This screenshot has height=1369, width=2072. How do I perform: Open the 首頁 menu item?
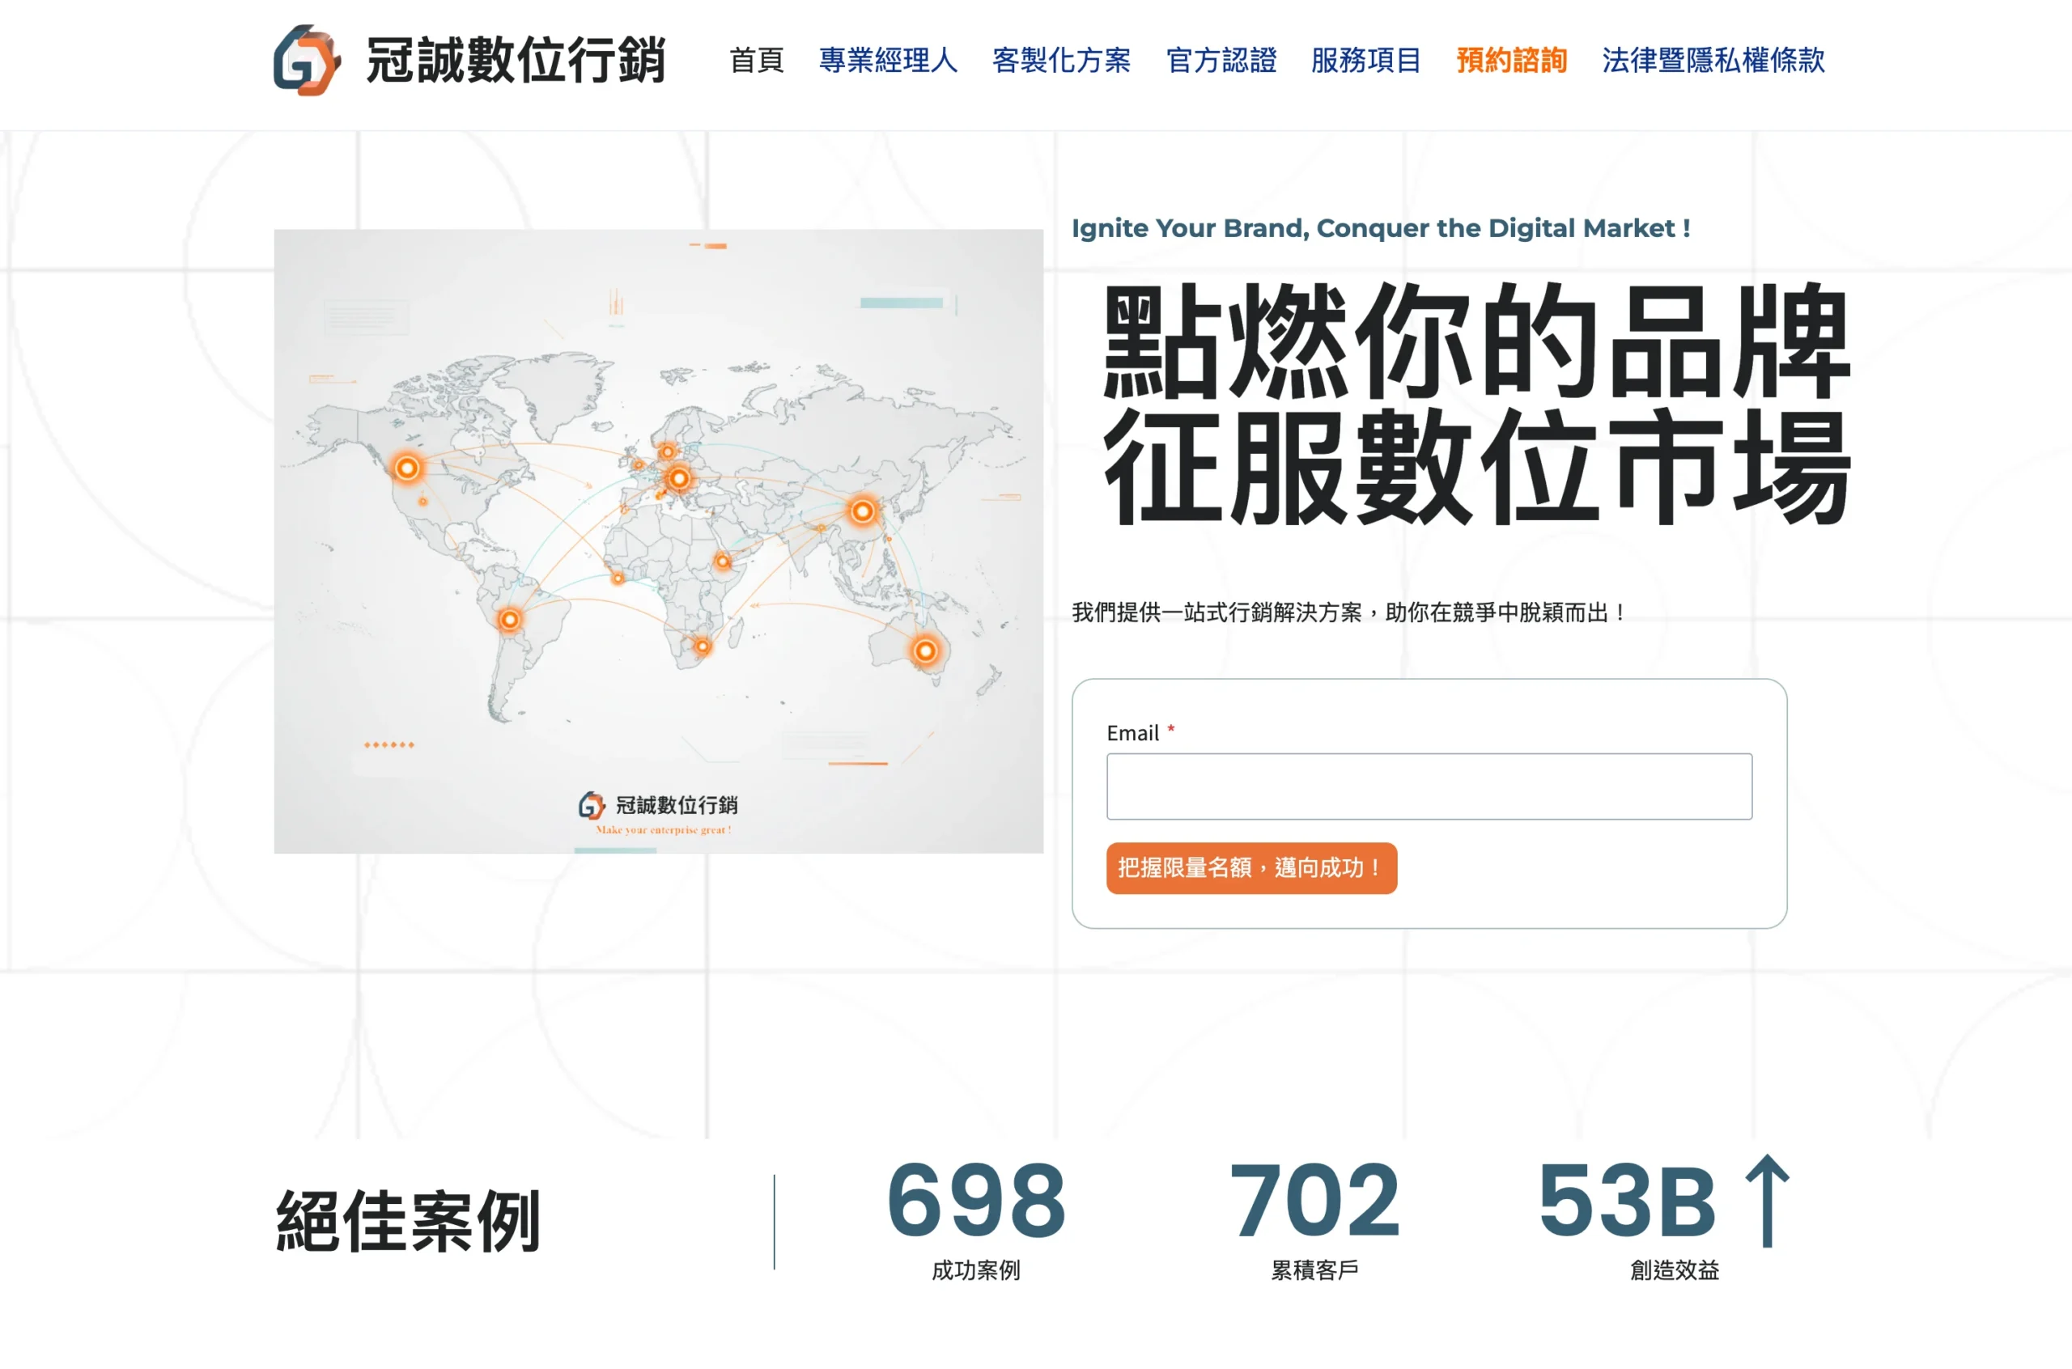coord(756,60)
